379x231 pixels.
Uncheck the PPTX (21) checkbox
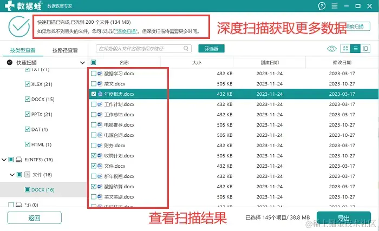click(x=27, y=114)
